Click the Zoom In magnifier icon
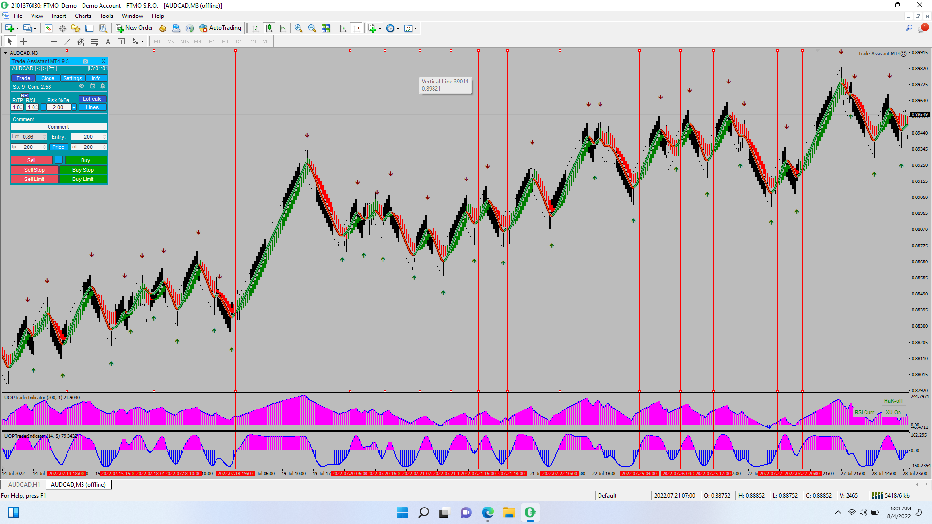The height and width of the screenshot is (524, 932). (x=299, y=28)
